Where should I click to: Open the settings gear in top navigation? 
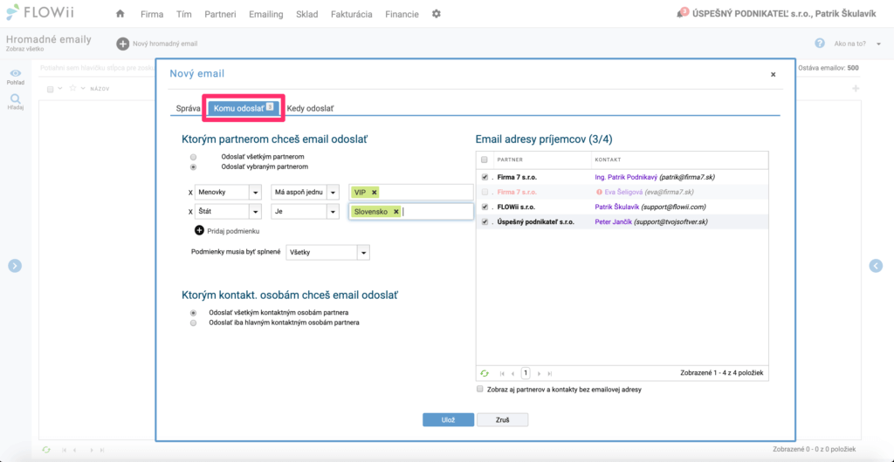pyautogui.click(x=437, y=14)
